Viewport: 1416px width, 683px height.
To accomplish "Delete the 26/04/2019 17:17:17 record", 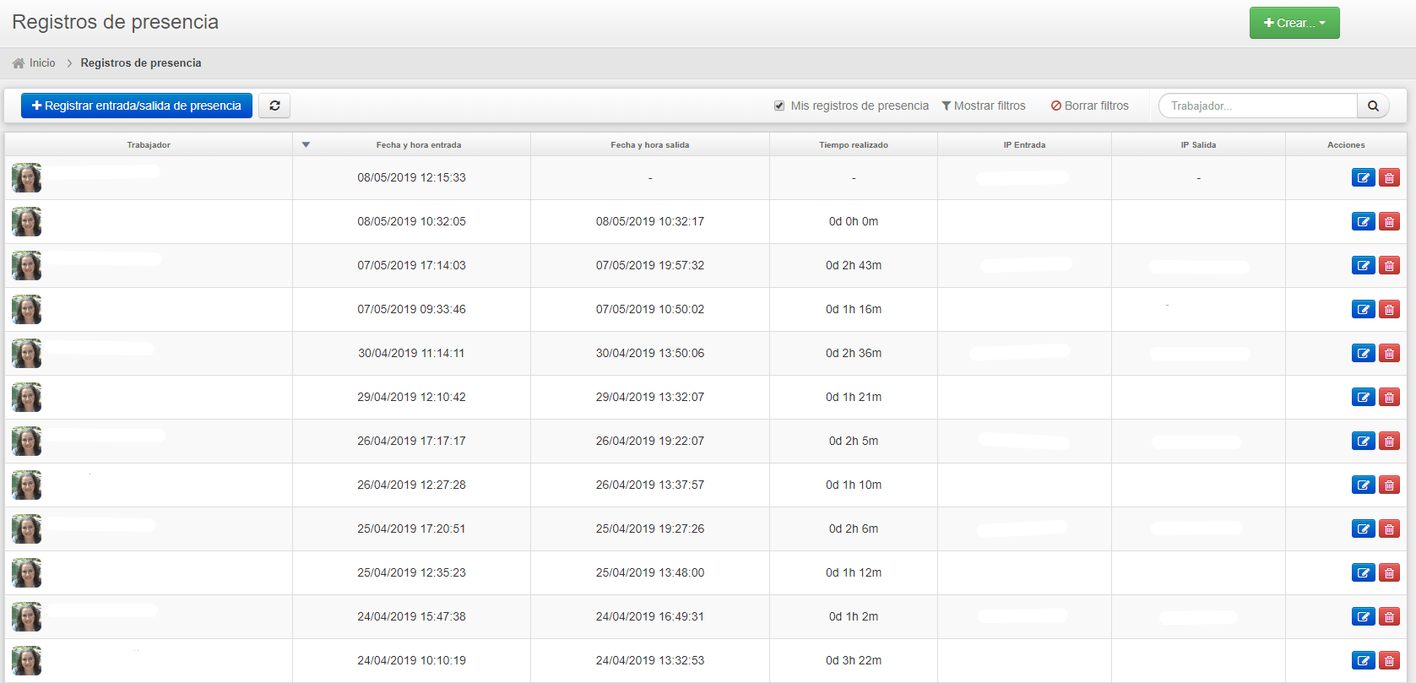I will click(x=1389, y=441).
